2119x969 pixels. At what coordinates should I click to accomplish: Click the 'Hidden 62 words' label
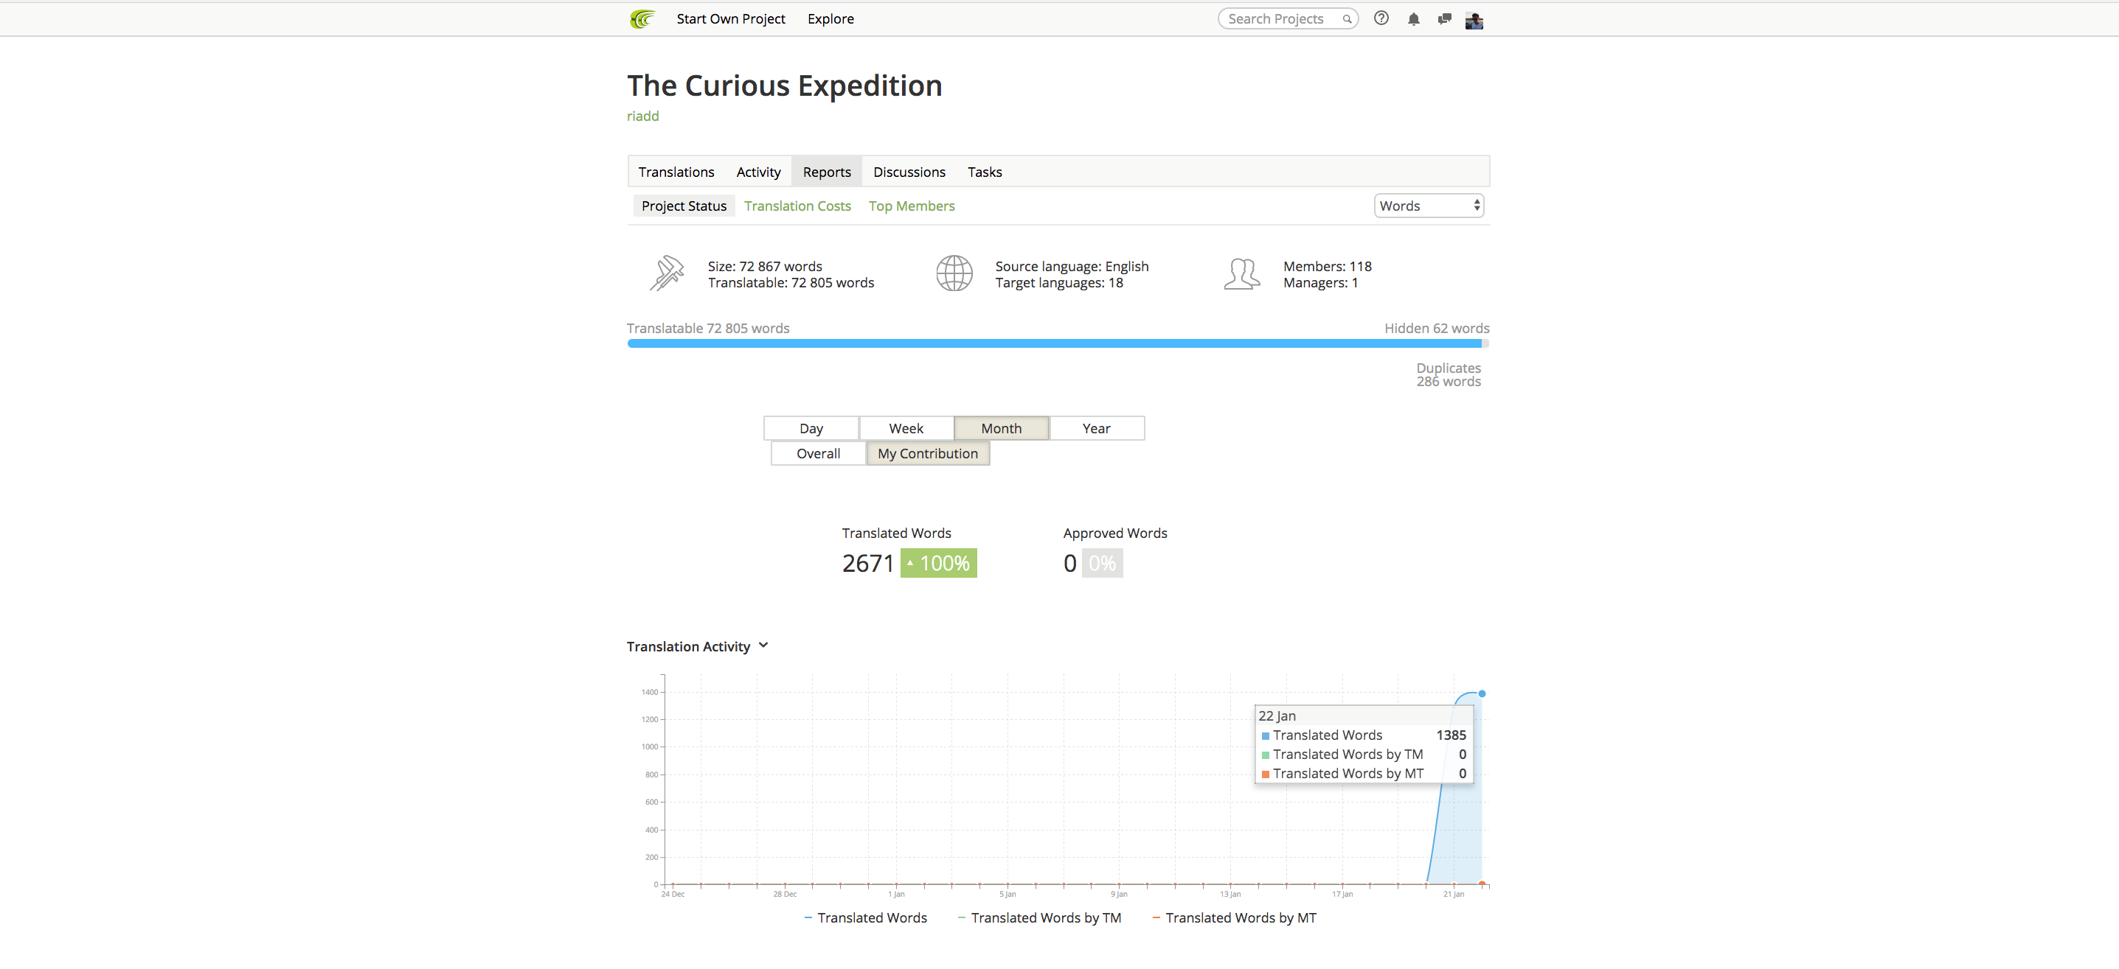tap(1436, 328)
